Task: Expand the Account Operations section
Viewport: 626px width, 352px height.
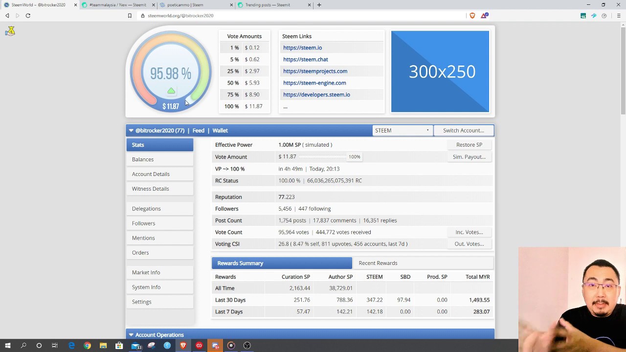Action: 310,335
